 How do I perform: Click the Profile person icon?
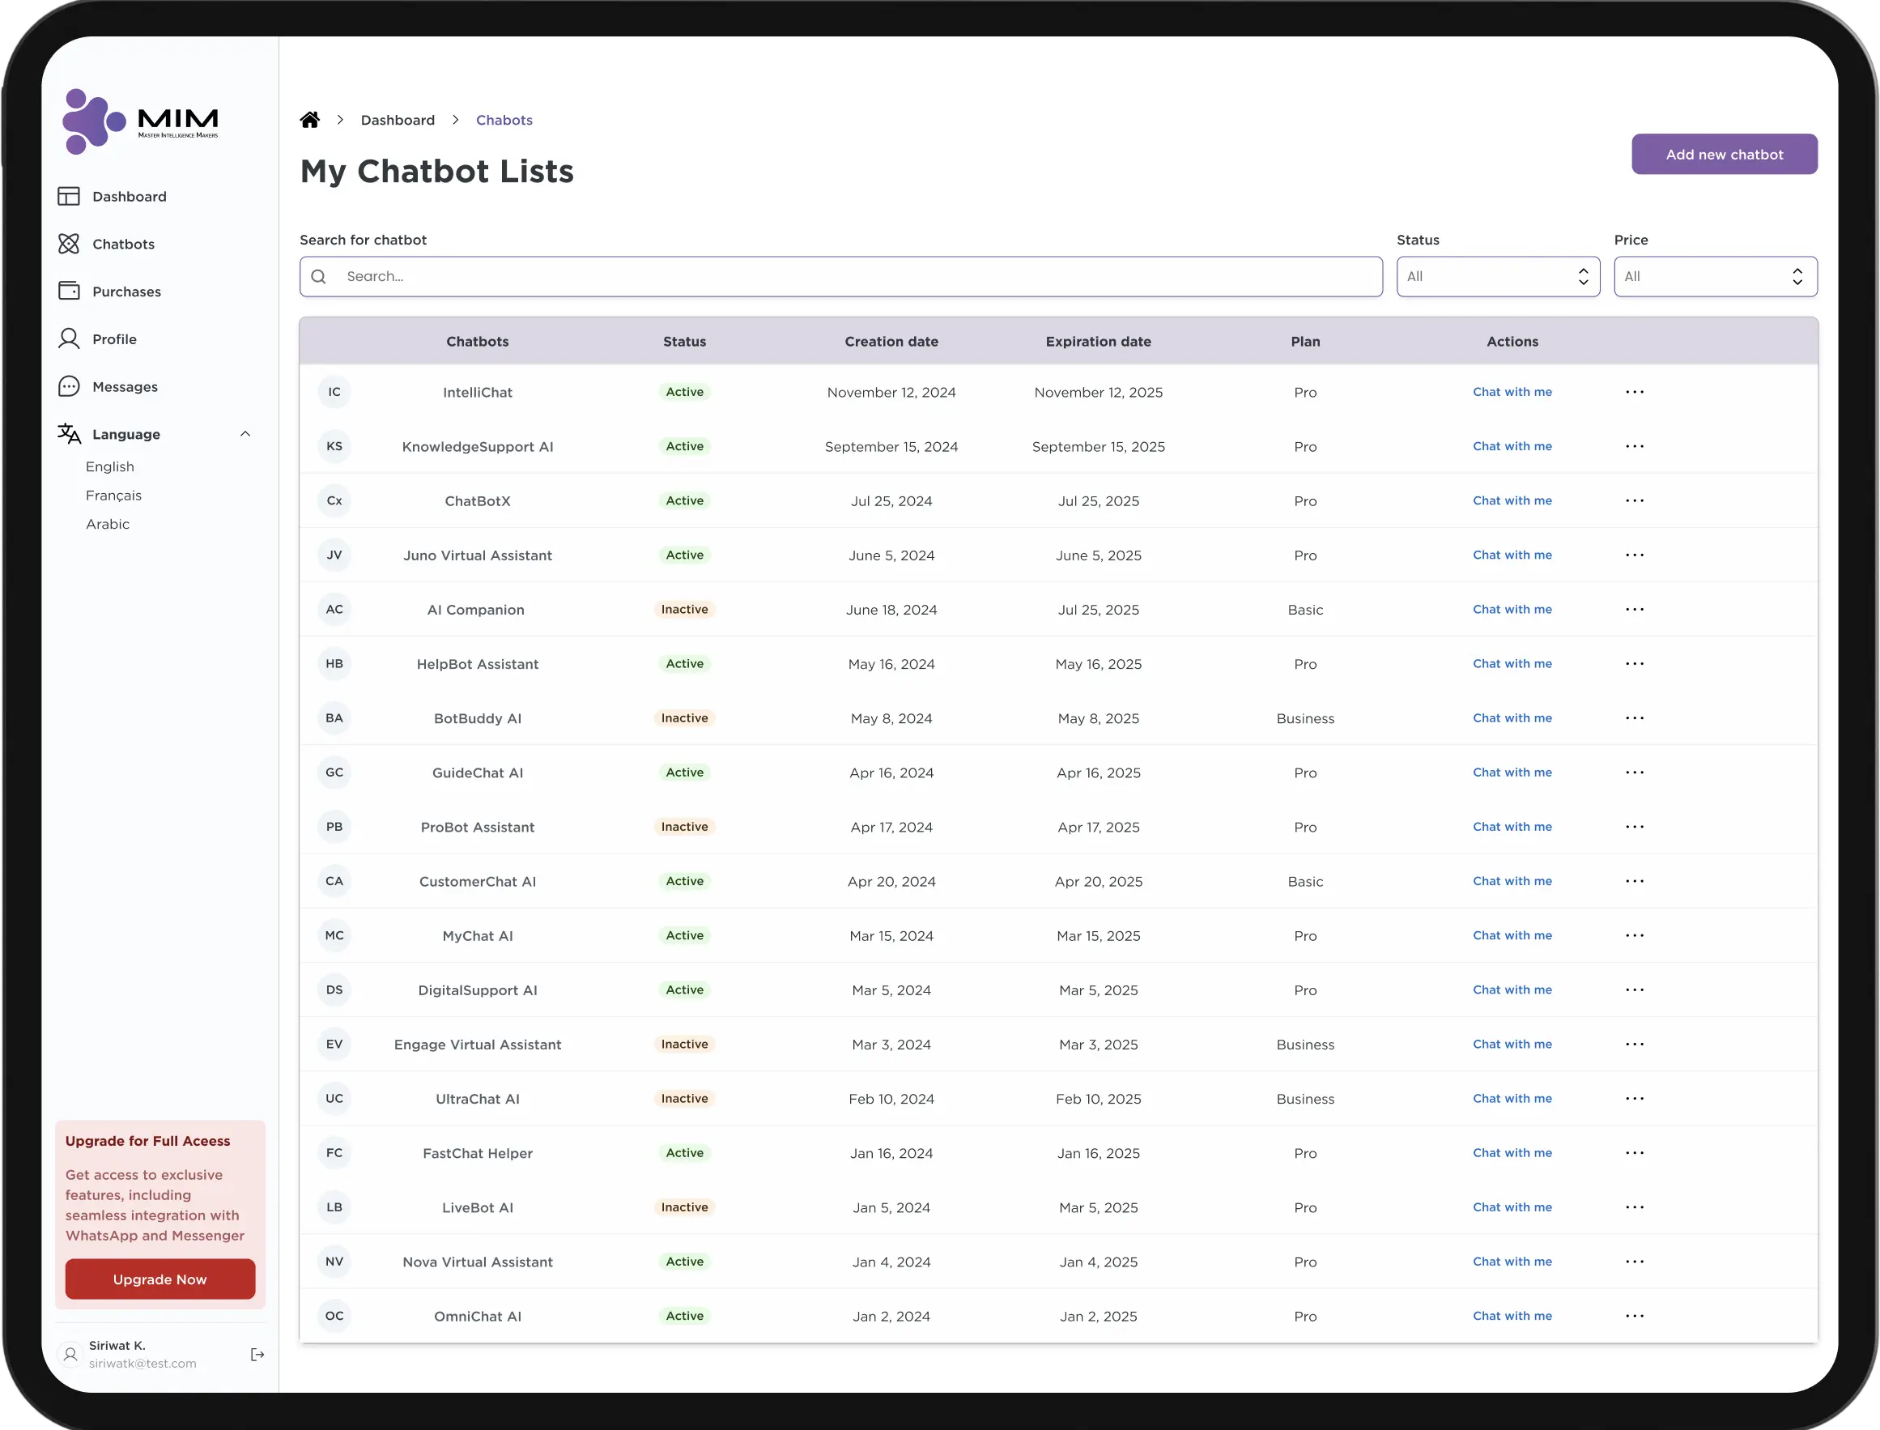[69, 338]
